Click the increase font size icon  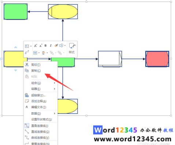point(36,46)
